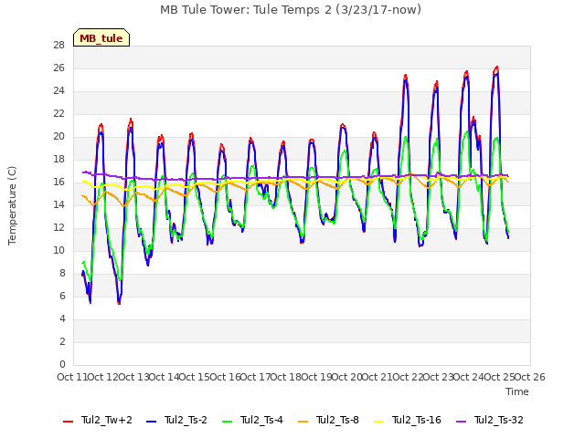Click the orange Tul2_Ts-8 legend swatch
Screen dimensions: 585x438
[x=303, y=422]
